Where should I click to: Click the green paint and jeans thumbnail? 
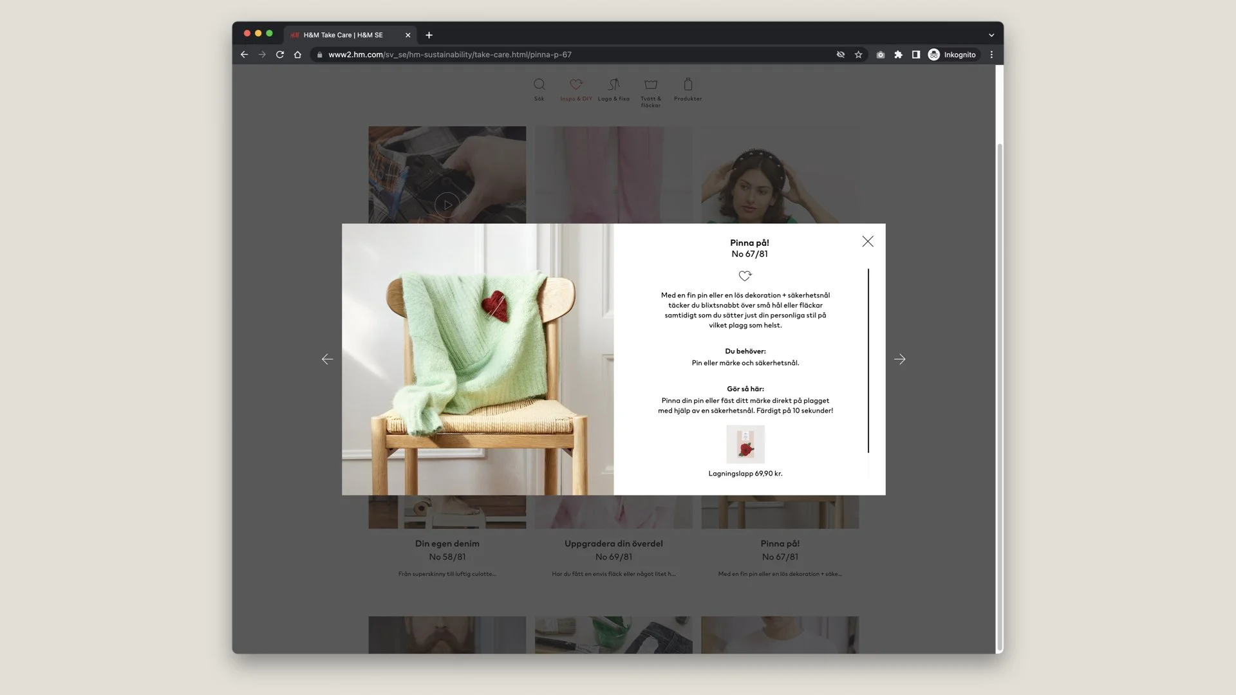point(613,635)
